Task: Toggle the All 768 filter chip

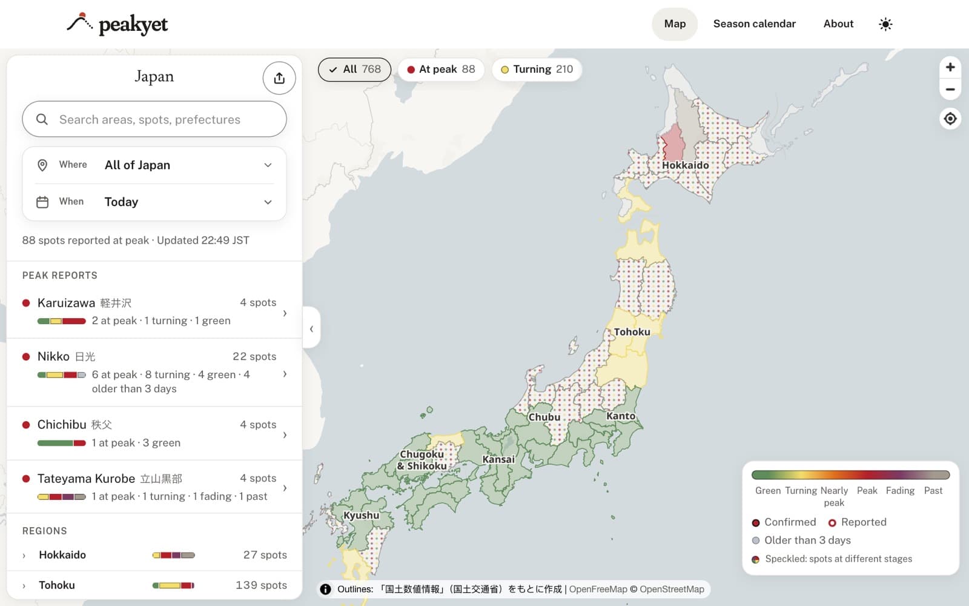Action: click(354, 69)
